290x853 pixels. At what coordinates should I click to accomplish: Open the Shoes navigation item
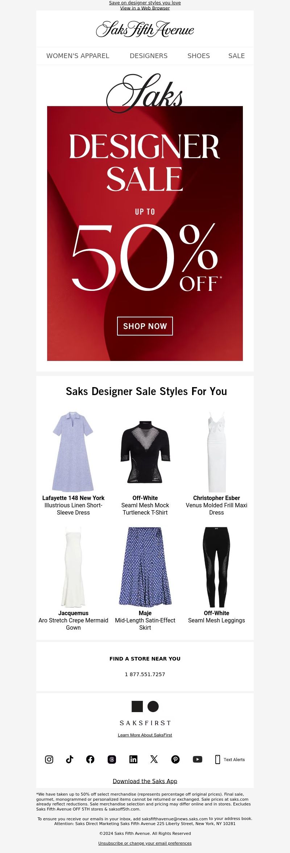click(x=199, y=56)
